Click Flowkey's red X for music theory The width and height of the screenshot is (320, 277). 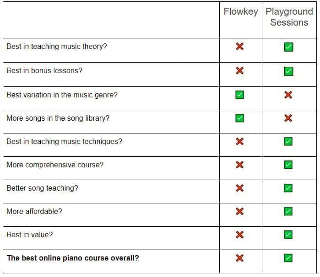click(x=239, y=47)
